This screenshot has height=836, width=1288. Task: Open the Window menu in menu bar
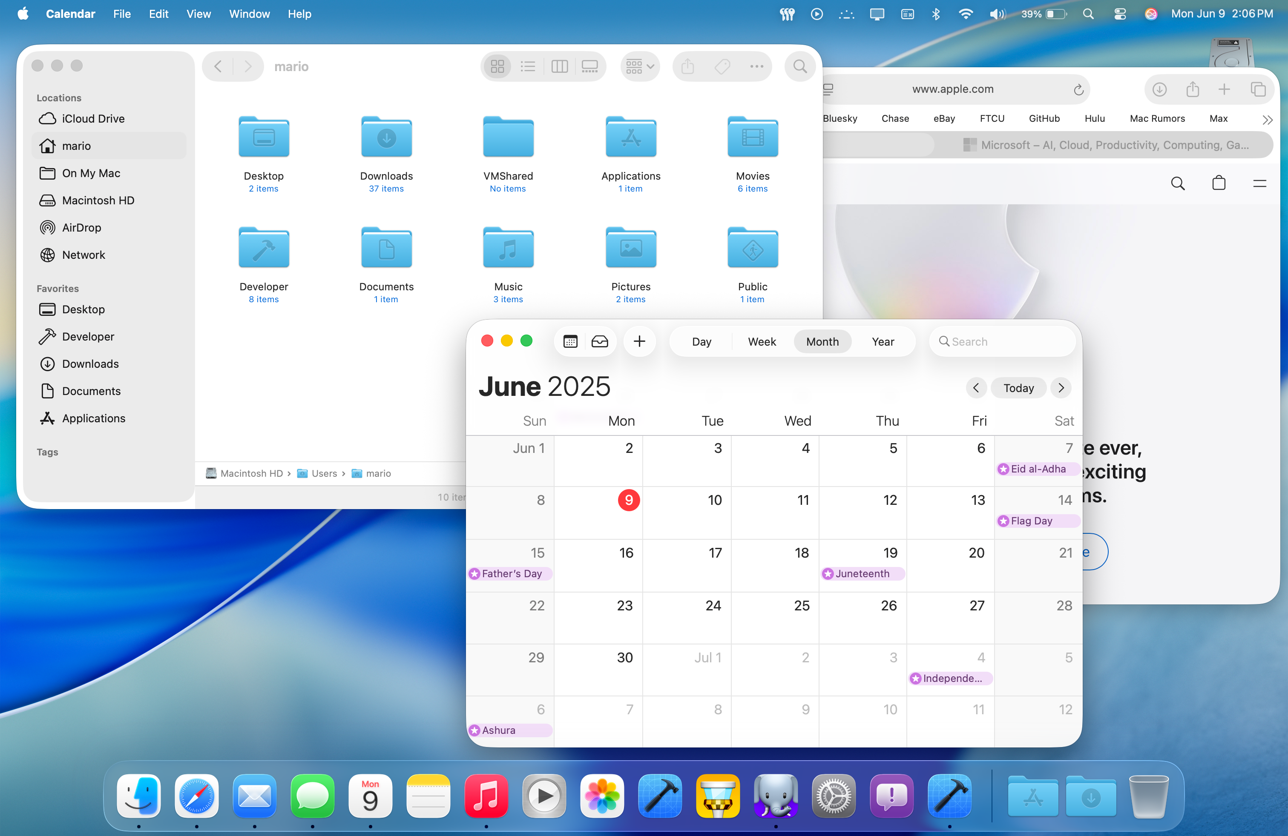pos(249,14)
